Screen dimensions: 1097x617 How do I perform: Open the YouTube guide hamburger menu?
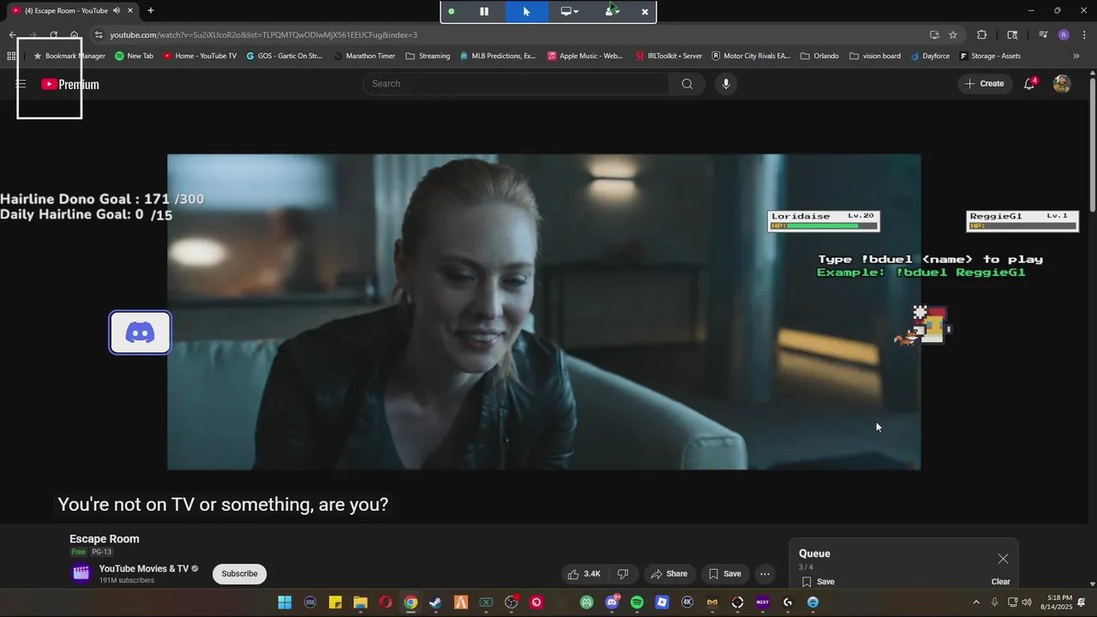pyautogui.click(x=21, y=84)
